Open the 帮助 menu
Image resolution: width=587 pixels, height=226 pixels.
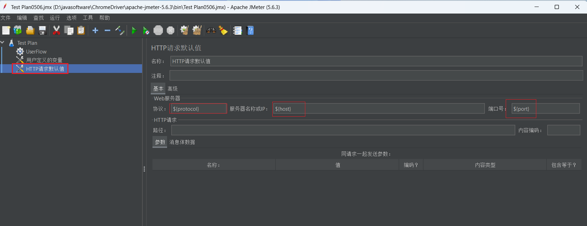[105, 18]
